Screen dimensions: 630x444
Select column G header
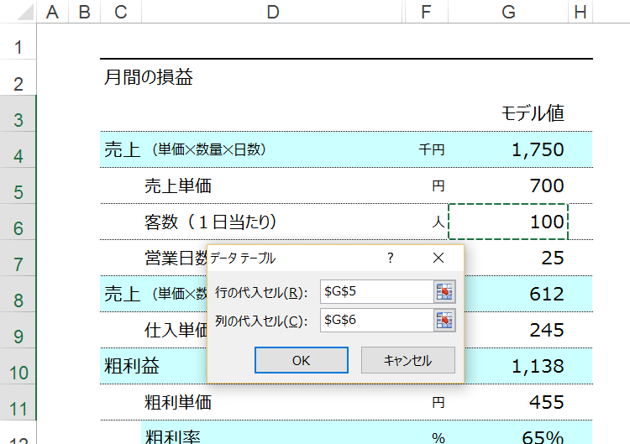[x=508, y=12]
